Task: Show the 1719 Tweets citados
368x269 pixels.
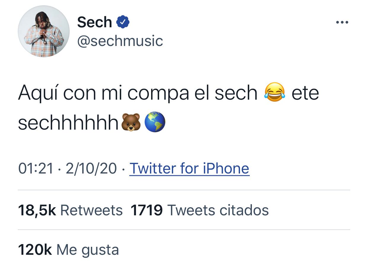Action: [200, 210]
